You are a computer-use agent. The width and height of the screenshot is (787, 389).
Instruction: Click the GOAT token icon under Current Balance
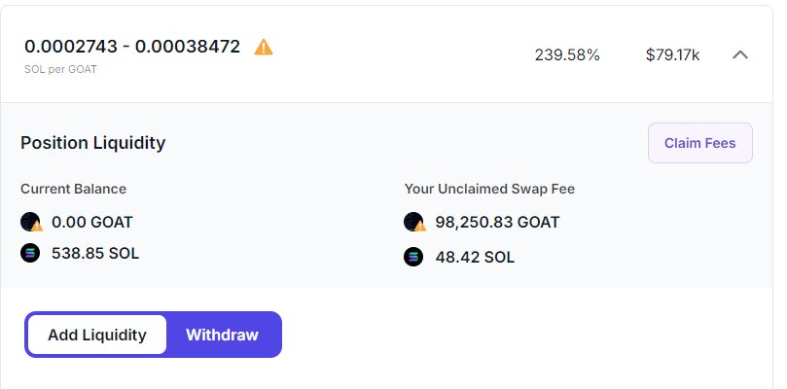pyautogui.click(x=31, y=222)
